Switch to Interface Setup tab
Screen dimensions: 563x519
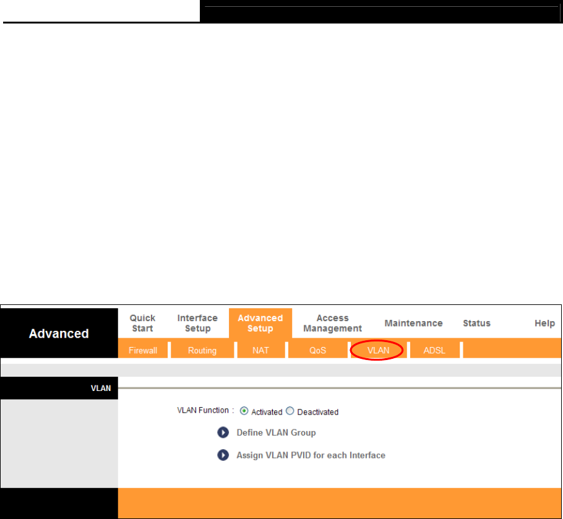pos(197,323)
